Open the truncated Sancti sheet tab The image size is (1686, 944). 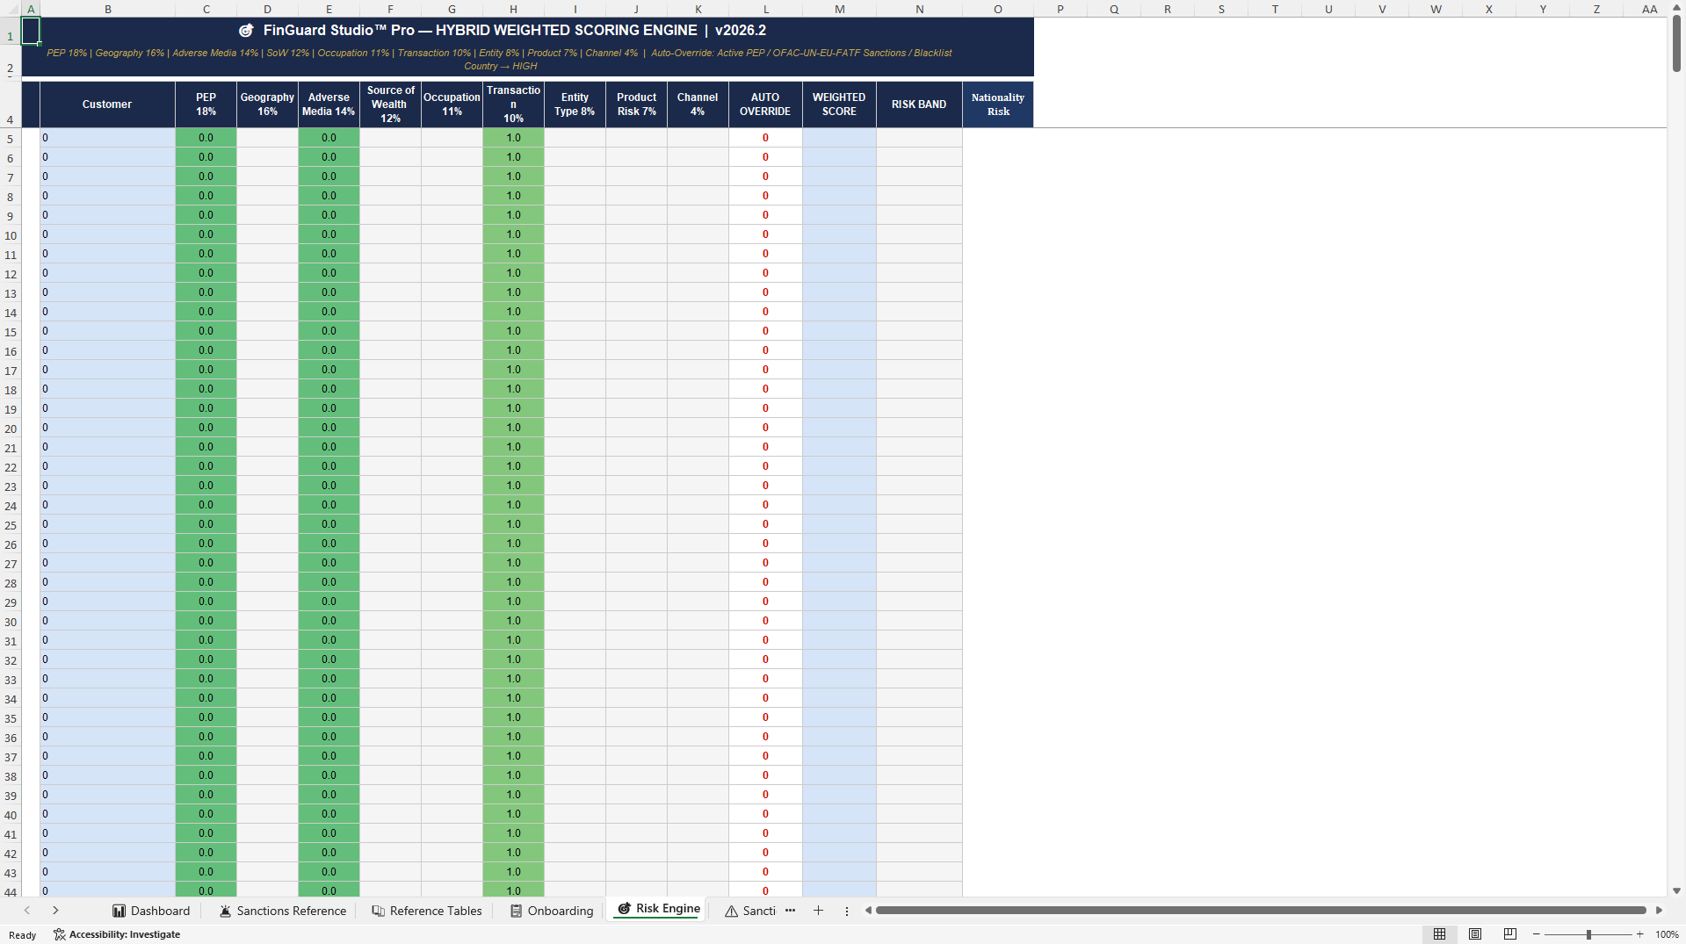750,911
